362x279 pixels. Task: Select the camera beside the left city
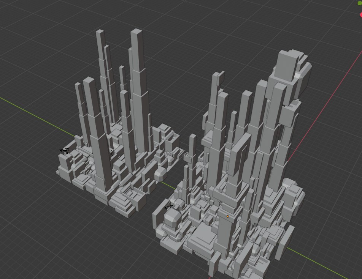tap(64, 151)
